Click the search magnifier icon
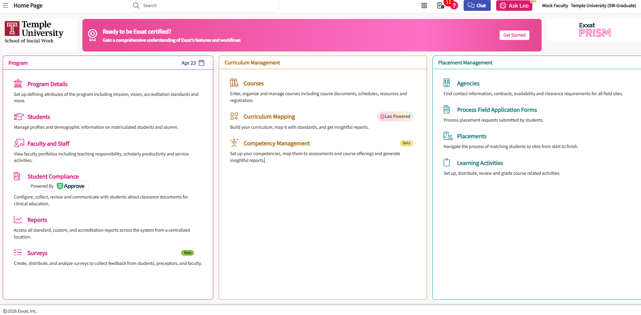Viewport: 641px width, 315px height. (136, 5)
